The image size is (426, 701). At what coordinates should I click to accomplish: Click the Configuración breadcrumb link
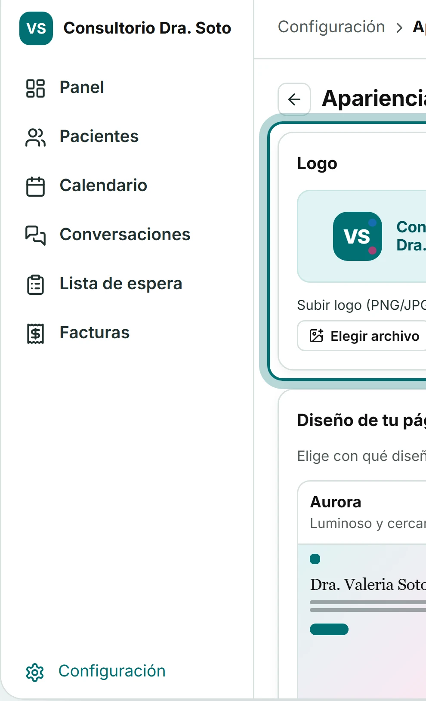click(331, 27)
